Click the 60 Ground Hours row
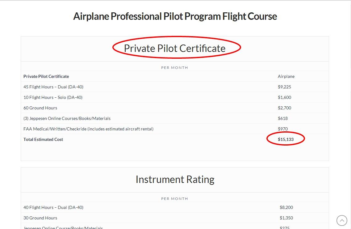 [x=40, y=108]
